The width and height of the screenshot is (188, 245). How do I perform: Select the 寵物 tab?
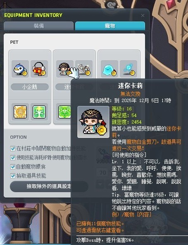[110, 26]
